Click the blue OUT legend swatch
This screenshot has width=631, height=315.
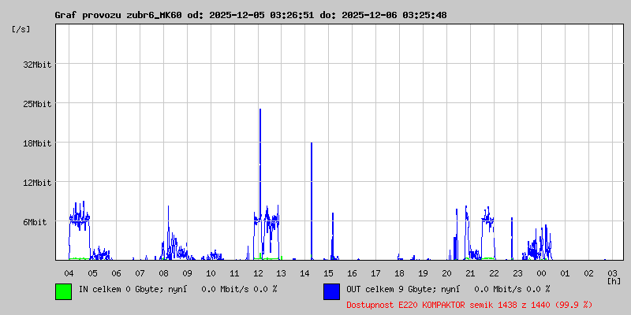click(x=331, y=291)
